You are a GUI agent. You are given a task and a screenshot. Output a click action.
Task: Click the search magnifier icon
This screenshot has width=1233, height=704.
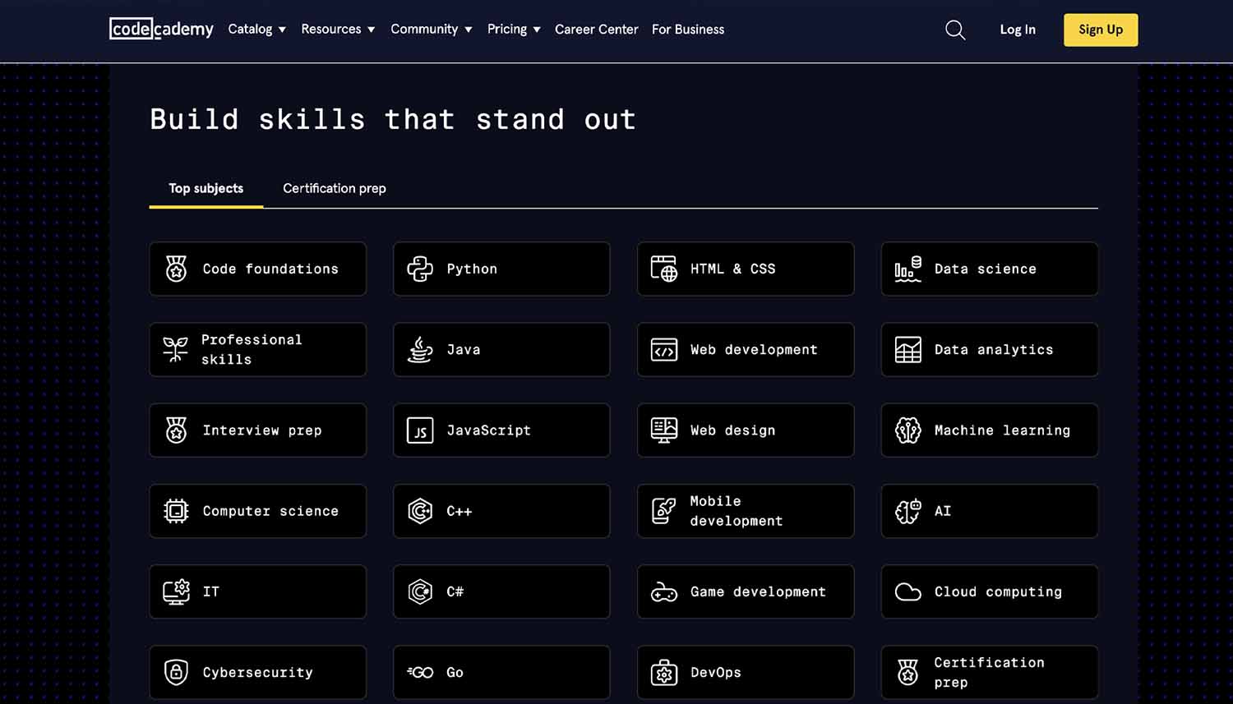coord(955,30)
